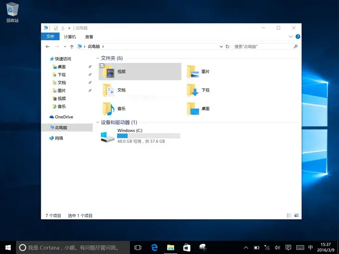This screenshot has height=254, width=339.
Task: Click the Cortana search box
Action: 73,247
